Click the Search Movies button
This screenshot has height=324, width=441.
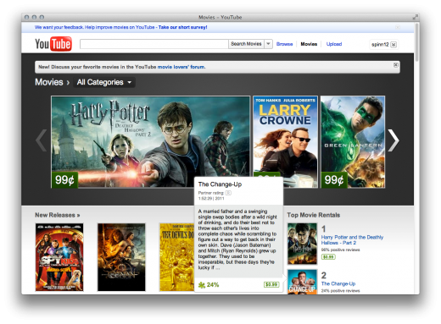246,44
